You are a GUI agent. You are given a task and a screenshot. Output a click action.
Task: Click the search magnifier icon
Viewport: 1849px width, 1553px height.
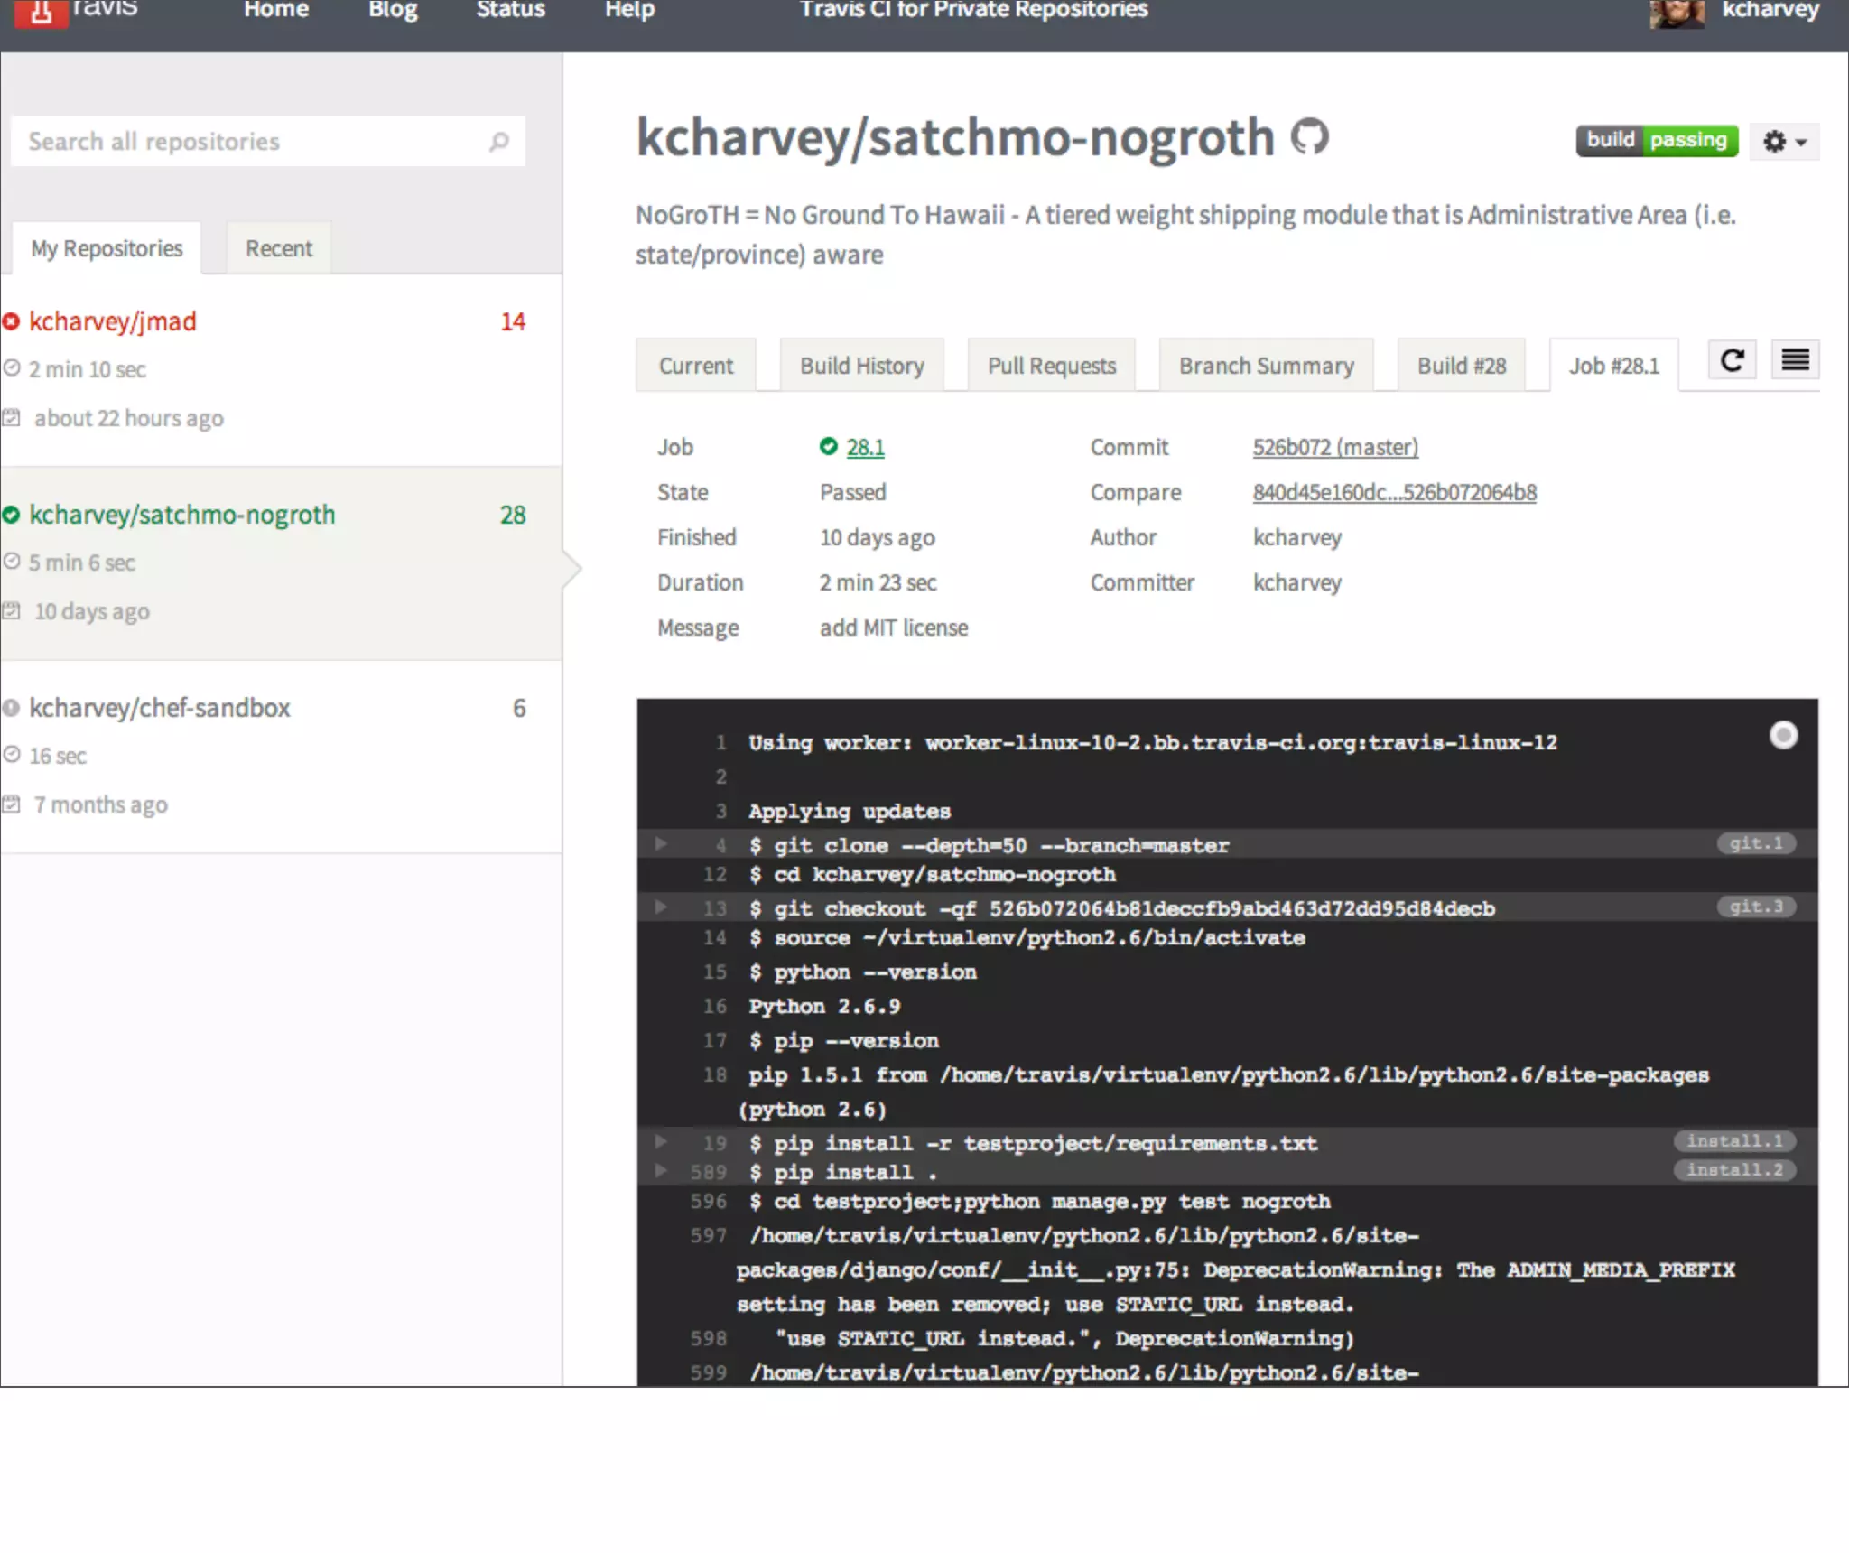click(x=498, y=142)
